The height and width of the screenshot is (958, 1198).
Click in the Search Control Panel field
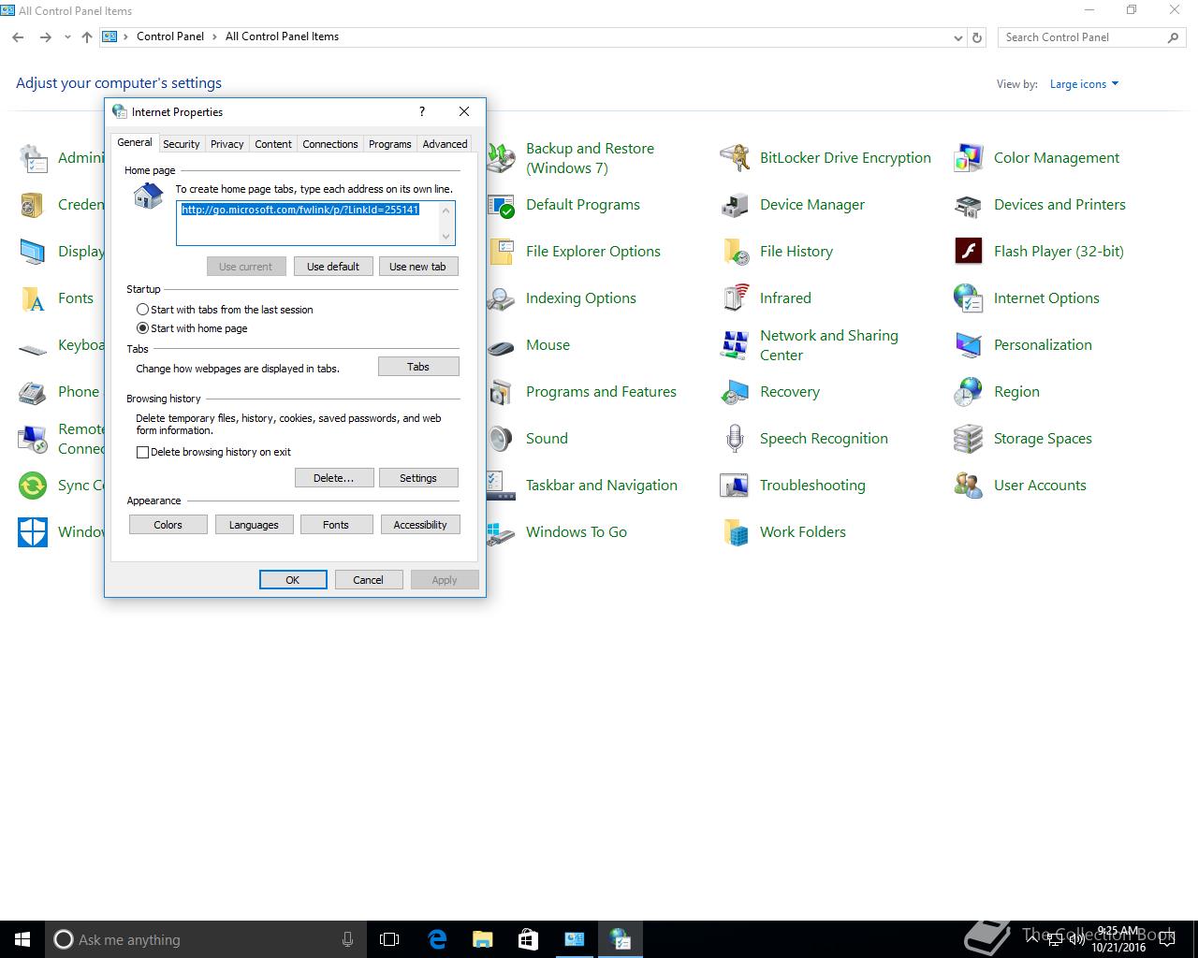1083,37
